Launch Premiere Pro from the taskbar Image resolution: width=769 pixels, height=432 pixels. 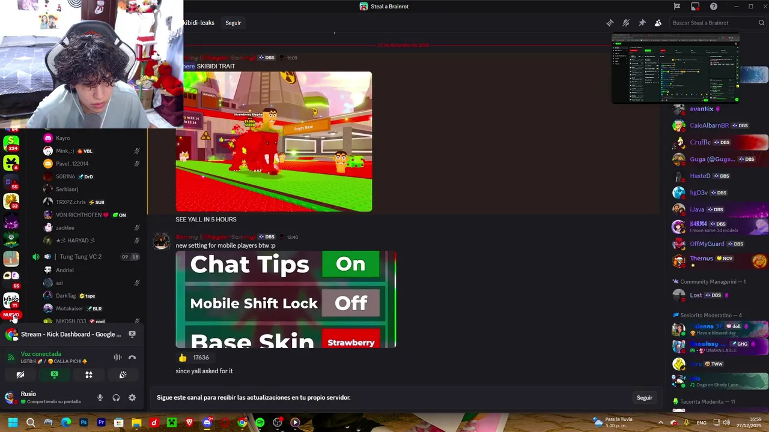(101, 422)
